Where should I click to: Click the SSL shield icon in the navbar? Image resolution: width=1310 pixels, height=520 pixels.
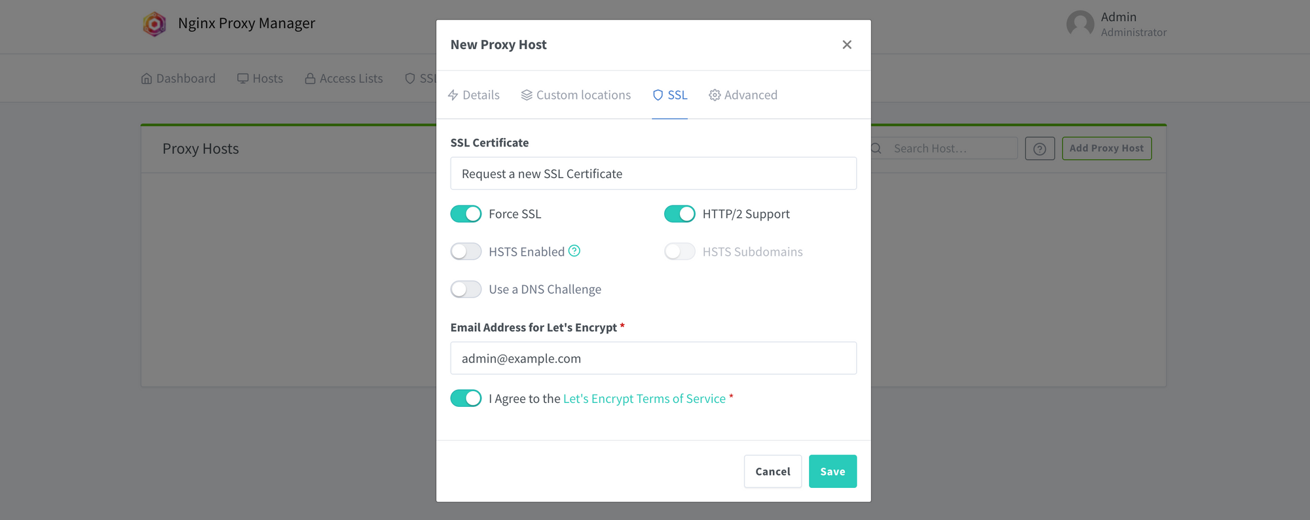click(x=409, y=78)
